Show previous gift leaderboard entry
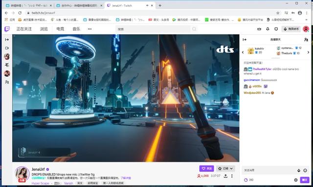 click(243, 52)
